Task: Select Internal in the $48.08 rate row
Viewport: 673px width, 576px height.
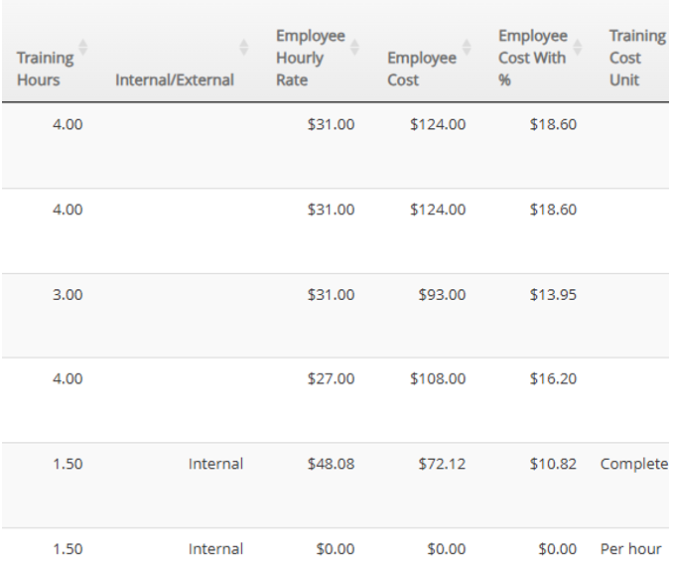Action: (215, 464)
